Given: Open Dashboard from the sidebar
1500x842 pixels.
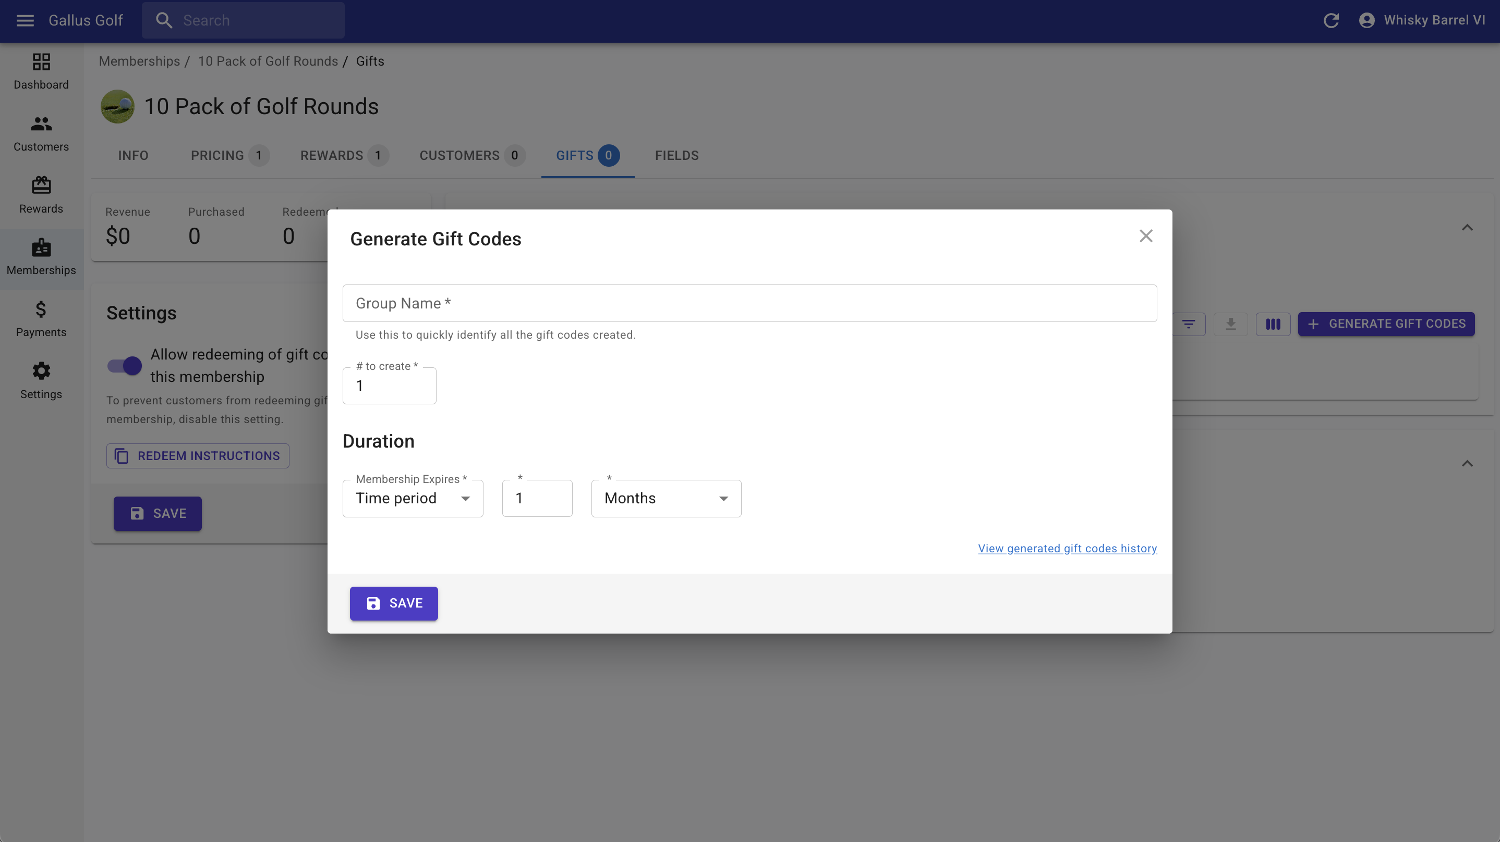Looking at the screenshot, I should (41, 71).
